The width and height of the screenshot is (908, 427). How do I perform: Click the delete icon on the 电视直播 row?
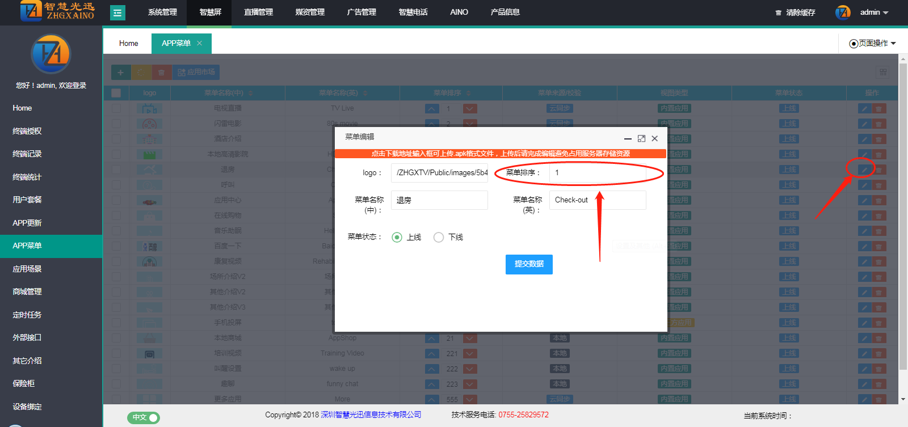point(878,108)
